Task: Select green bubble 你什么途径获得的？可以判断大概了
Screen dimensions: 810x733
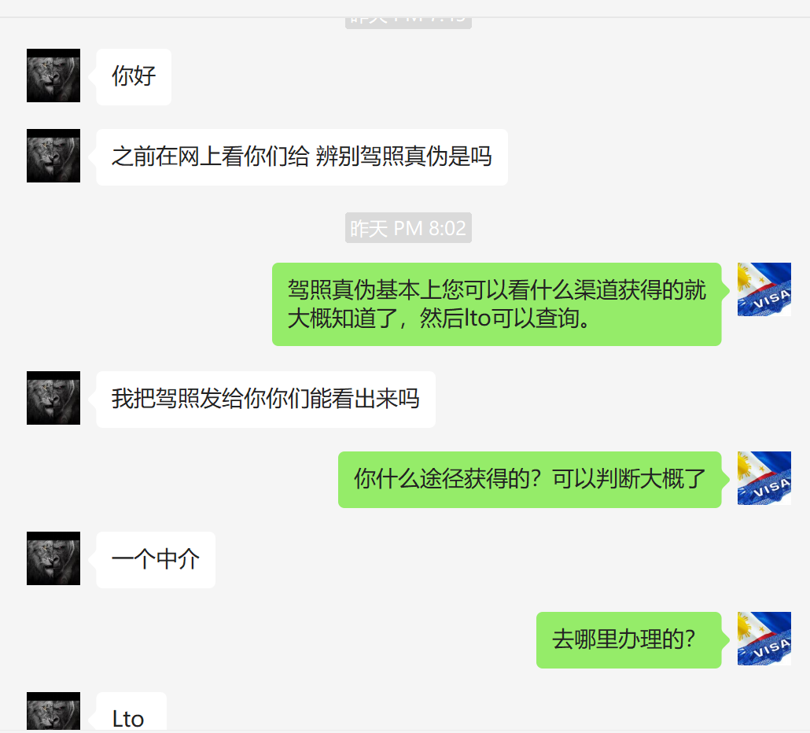Action: pyautogui.click(x=529, y=480)
